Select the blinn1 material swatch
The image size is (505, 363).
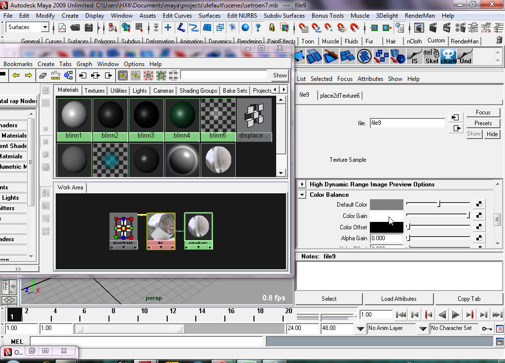coord(74,119)
